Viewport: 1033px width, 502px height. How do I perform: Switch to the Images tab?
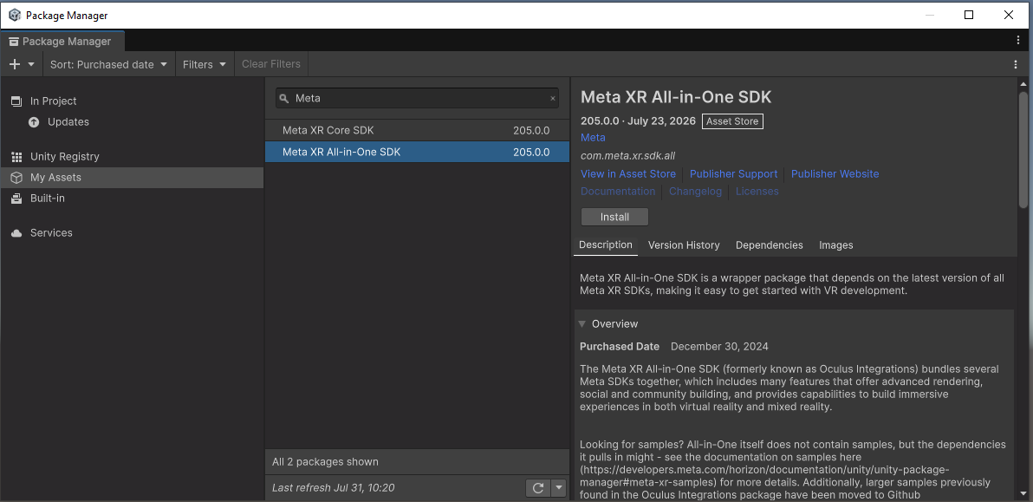coord(836,245)
